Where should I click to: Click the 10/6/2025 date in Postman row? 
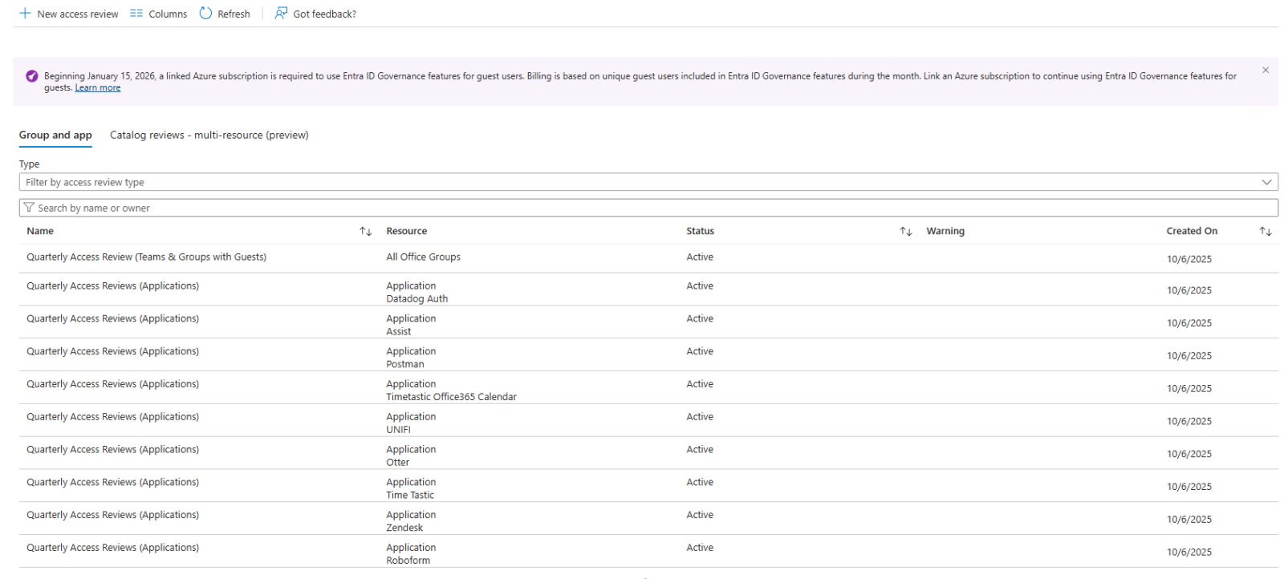[1189, 356]
